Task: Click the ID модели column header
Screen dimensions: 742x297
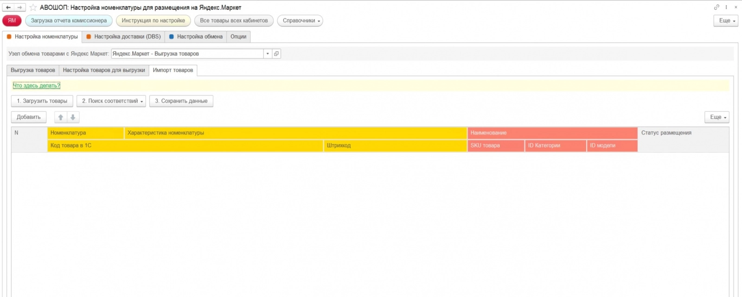Action: [x=613, y=145]
